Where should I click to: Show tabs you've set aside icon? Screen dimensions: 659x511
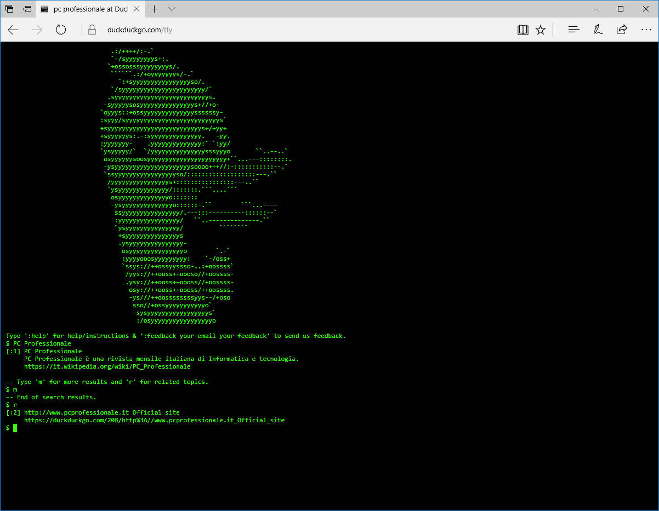point(9,9)
